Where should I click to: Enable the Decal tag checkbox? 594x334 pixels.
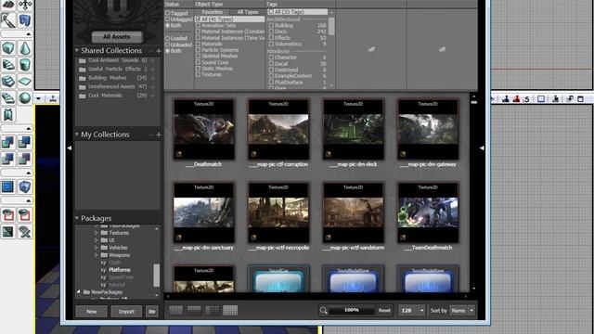271,64
